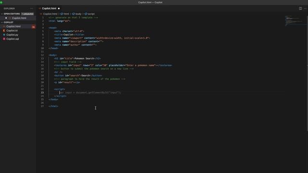Click the Copilot.html breadcrumb item
Image resolution: width=308 pixels, height=173 pixels.
(x=50, y=14)
